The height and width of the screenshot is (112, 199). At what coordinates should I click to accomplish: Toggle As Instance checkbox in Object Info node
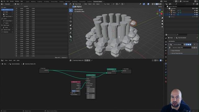(x=72, y=95)
